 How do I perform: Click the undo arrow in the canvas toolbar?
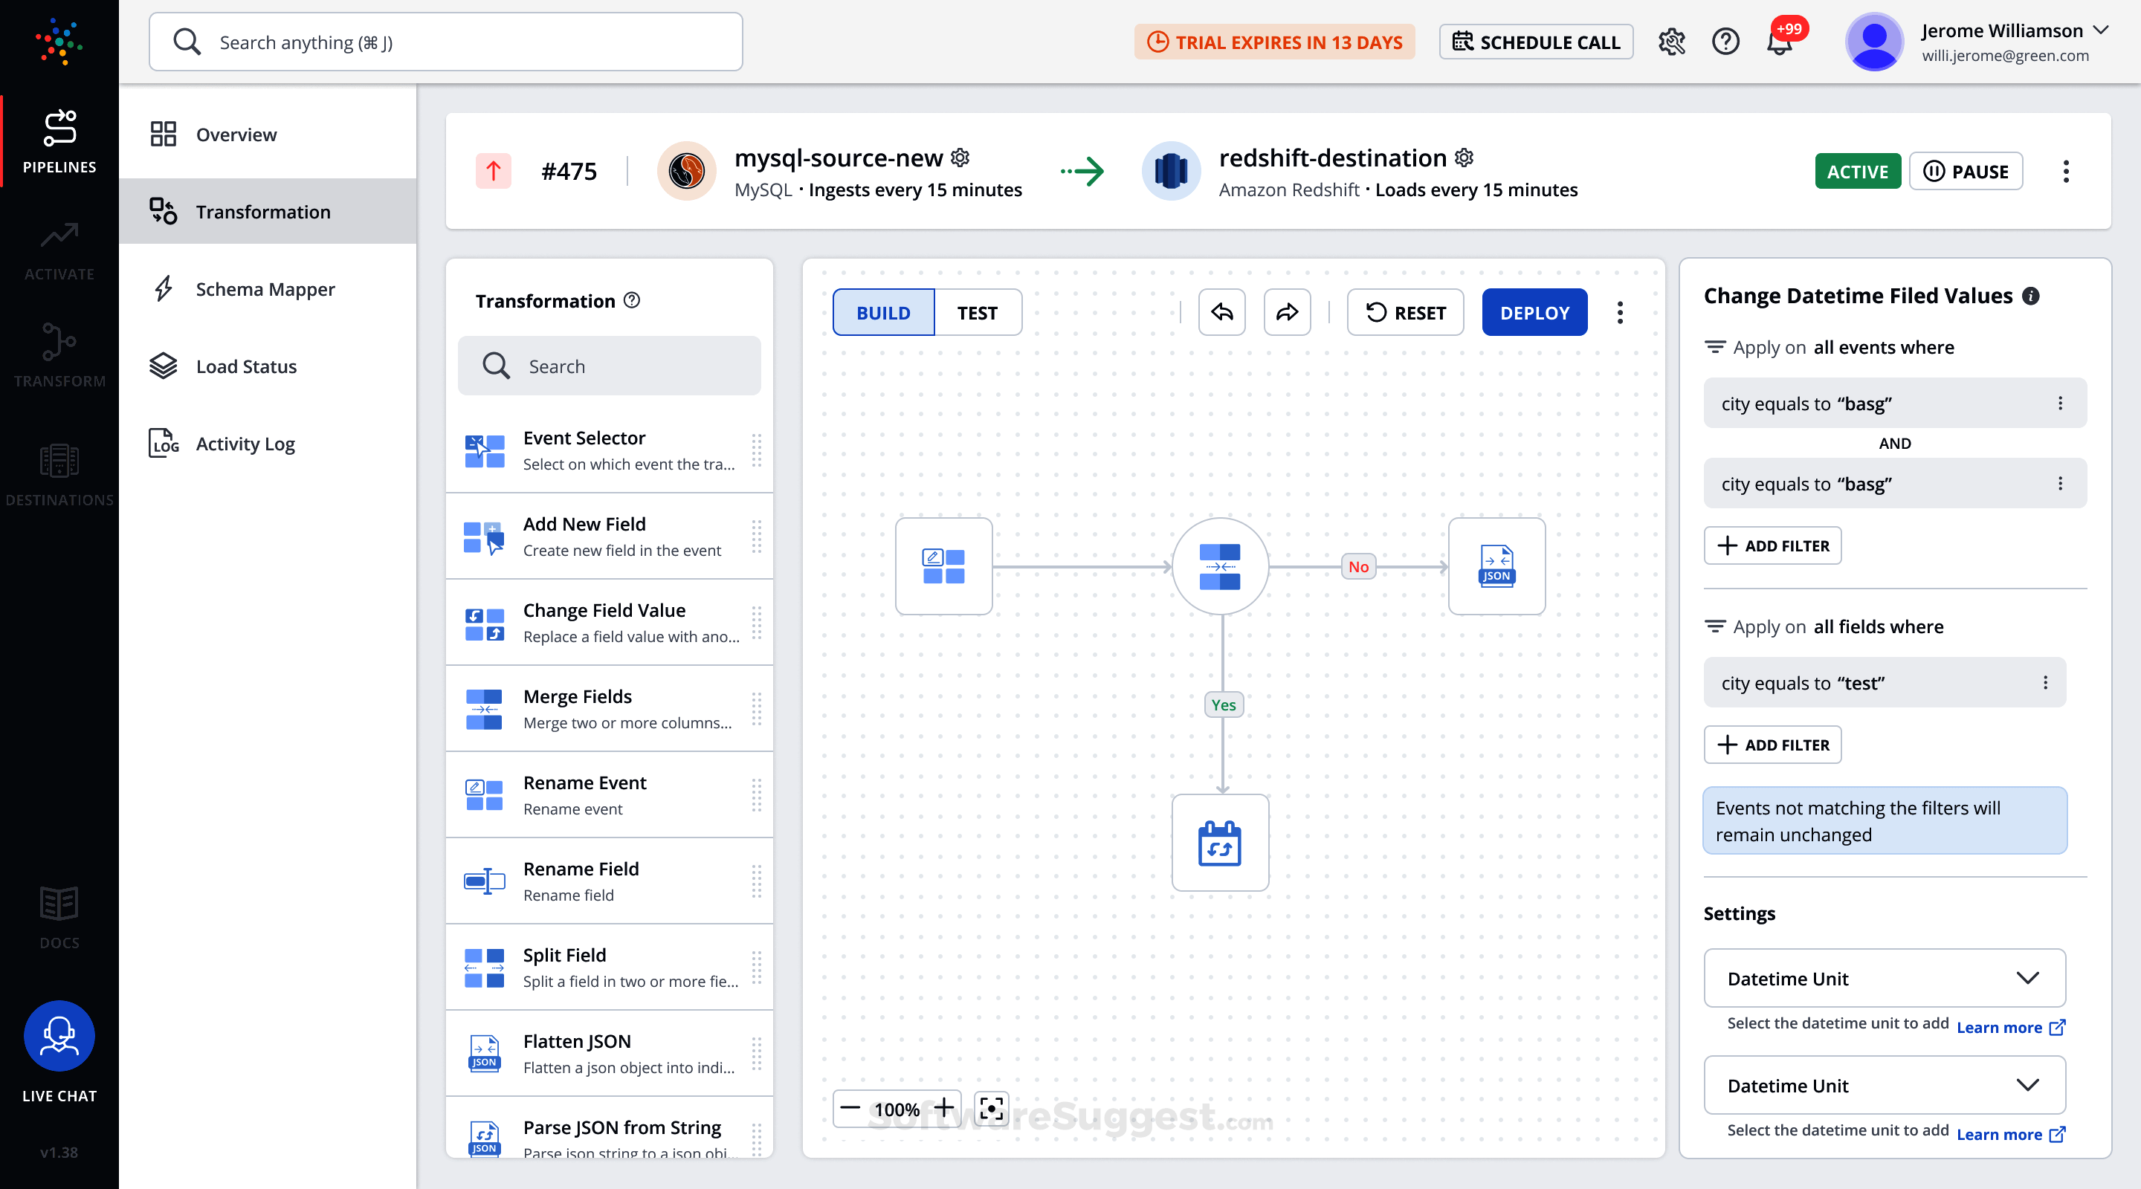point(1221,312)
